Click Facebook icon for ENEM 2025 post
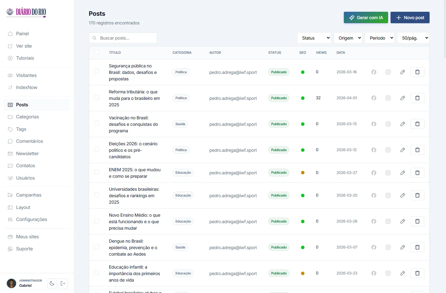Screen dimensions: 446x293 tap(374, 173)
